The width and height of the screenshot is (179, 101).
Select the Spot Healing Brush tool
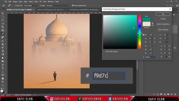(3, 37)
